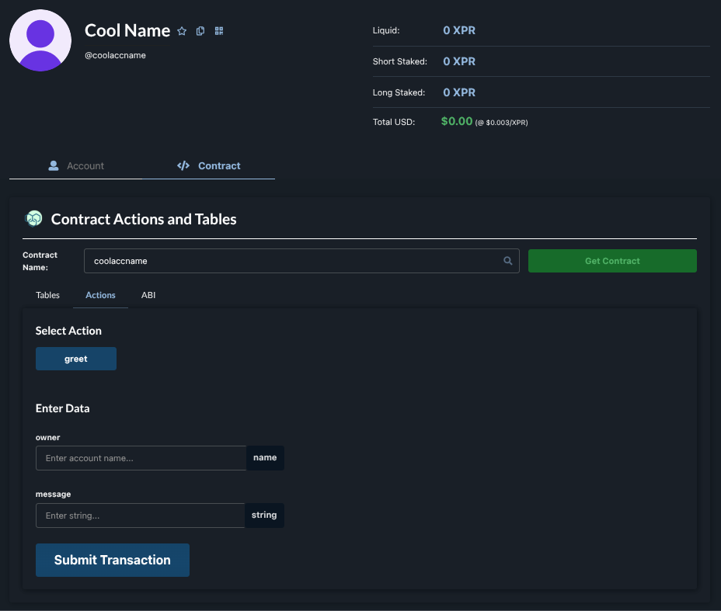The height and width of the screenshot is (611, 721).
Task: Click the @coolaccname handle under the name
Action: 115,55
